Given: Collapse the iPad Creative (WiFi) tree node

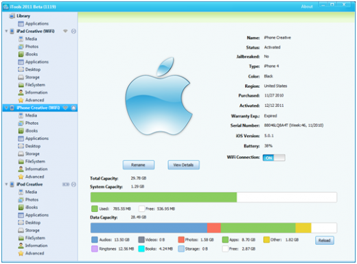Looking at the screenshot, I should [x=6, y=31].
